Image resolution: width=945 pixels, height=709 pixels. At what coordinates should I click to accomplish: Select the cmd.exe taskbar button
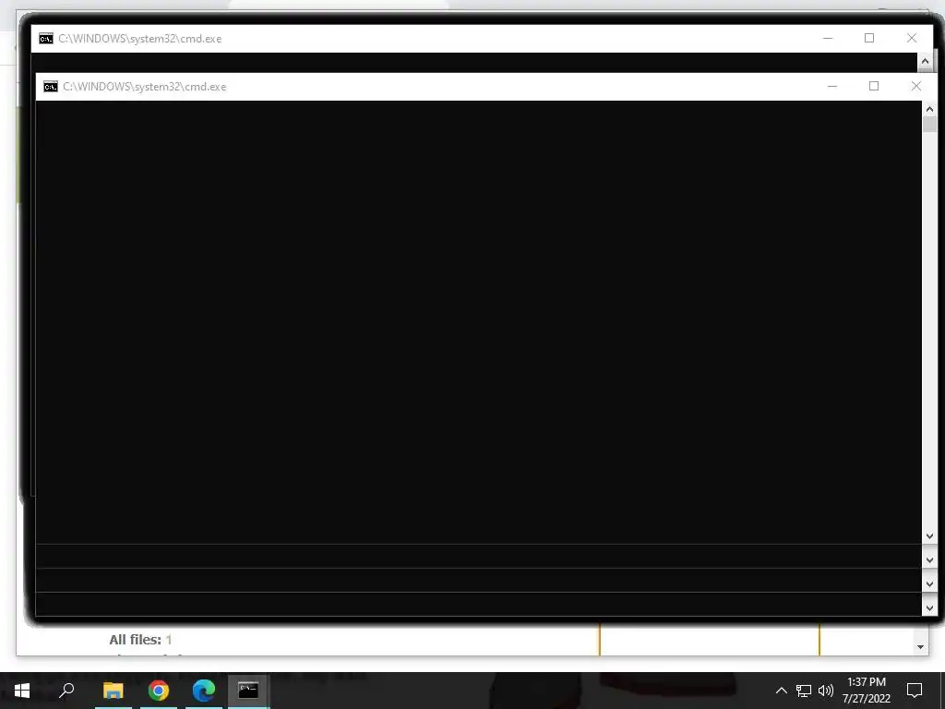[248, 691]
